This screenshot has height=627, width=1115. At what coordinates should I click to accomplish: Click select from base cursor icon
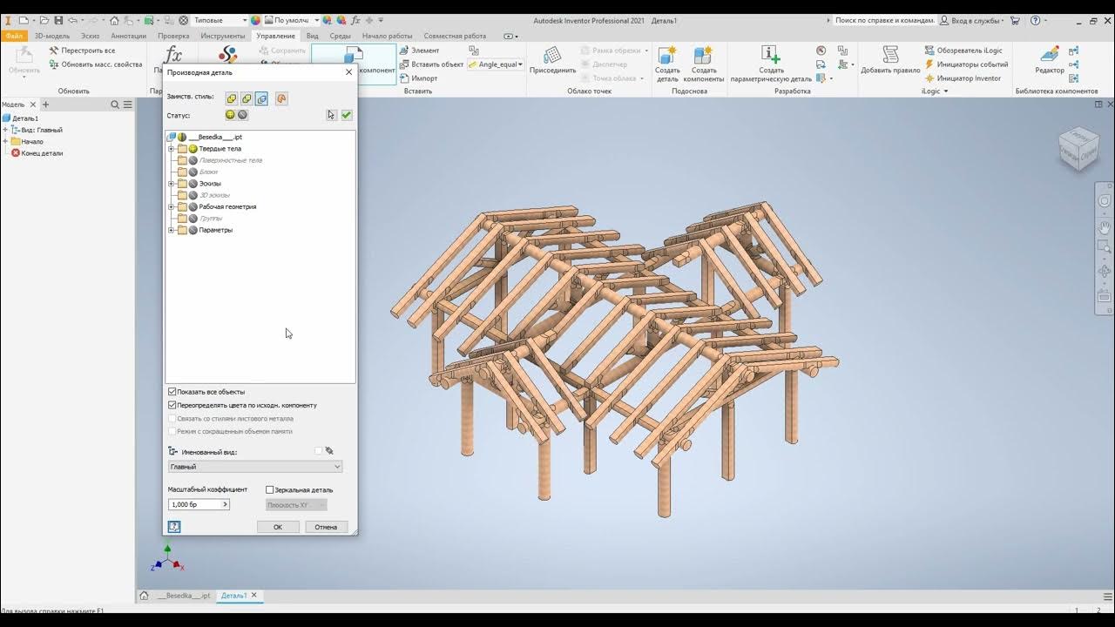tap(331, 115)
